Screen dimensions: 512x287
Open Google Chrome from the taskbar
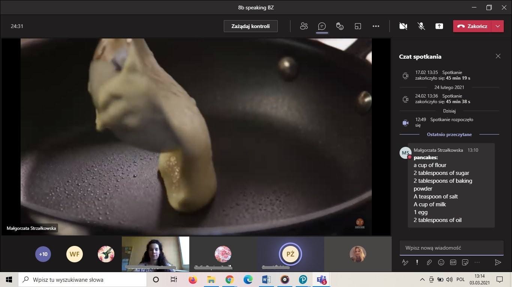pos(229,280)
